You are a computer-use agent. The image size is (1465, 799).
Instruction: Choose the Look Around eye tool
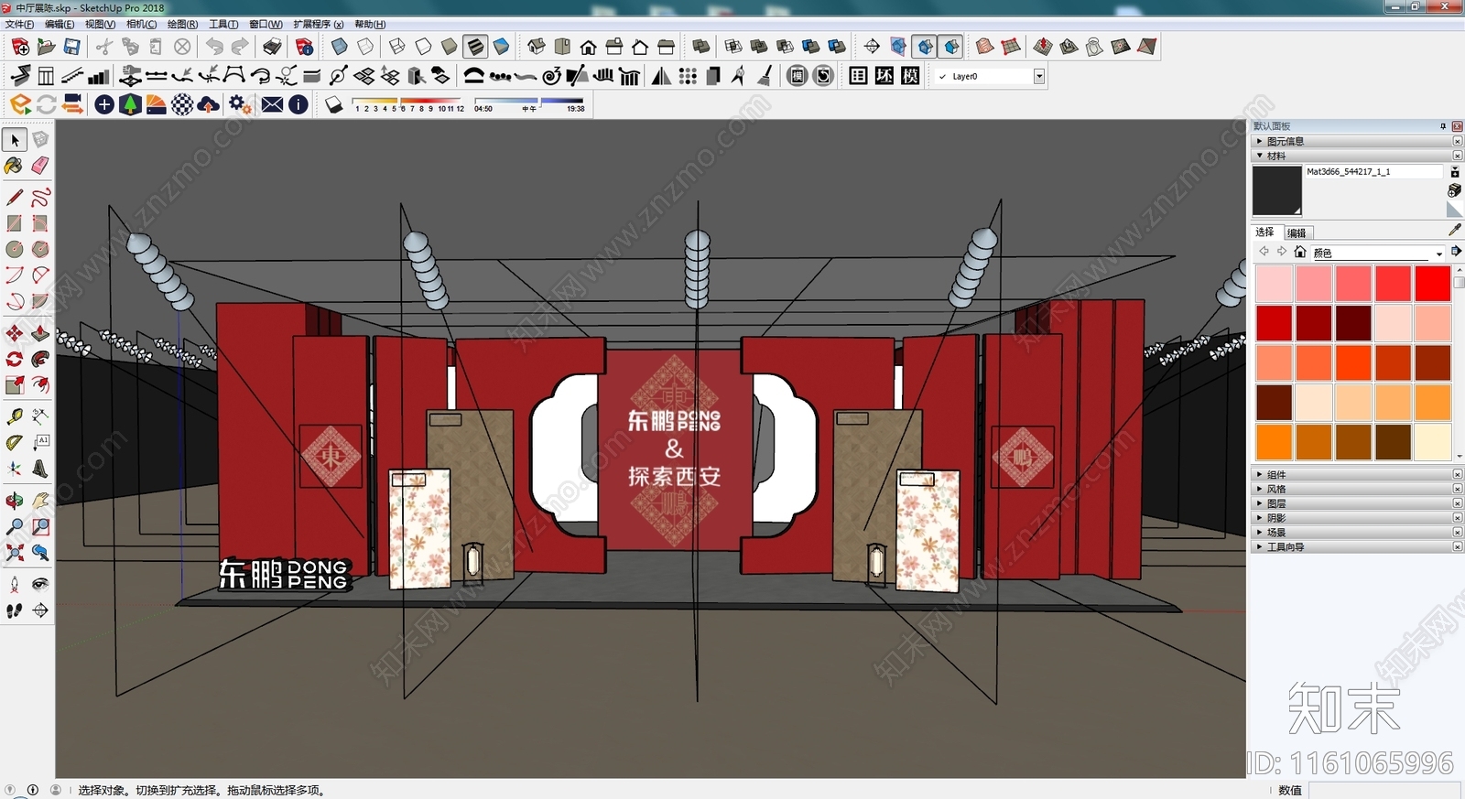pyautogui.click(x=40, y=584)
